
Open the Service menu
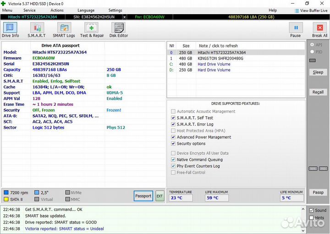29,10
